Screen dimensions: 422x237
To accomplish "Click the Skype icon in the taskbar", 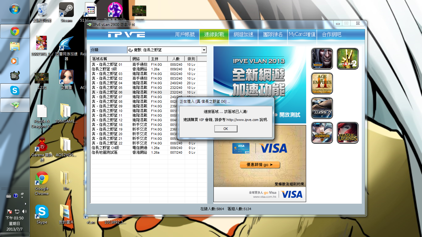I will pyautogui.click(x=15, y=90).
